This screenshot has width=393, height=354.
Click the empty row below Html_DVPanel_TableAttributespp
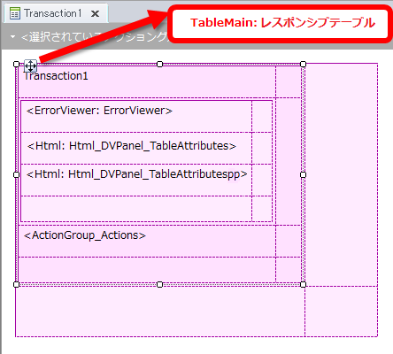point(136,209)
